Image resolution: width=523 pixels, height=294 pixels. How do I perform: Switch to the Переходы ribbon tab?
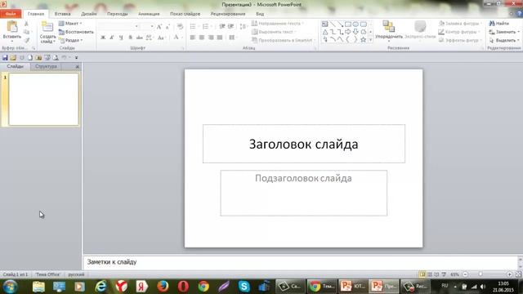[x=118, y=14]
